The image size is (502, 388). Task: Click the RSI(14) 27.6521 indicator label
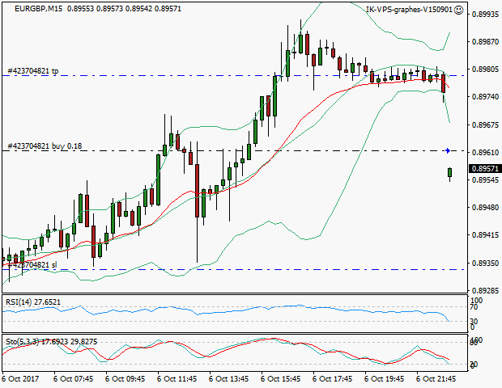(x=33, y=302)
